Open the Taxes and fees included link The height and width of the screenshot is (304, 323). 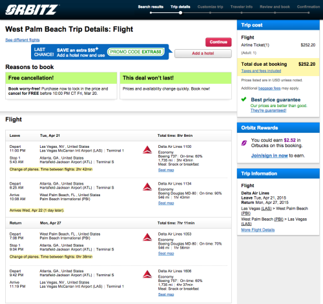261,71
